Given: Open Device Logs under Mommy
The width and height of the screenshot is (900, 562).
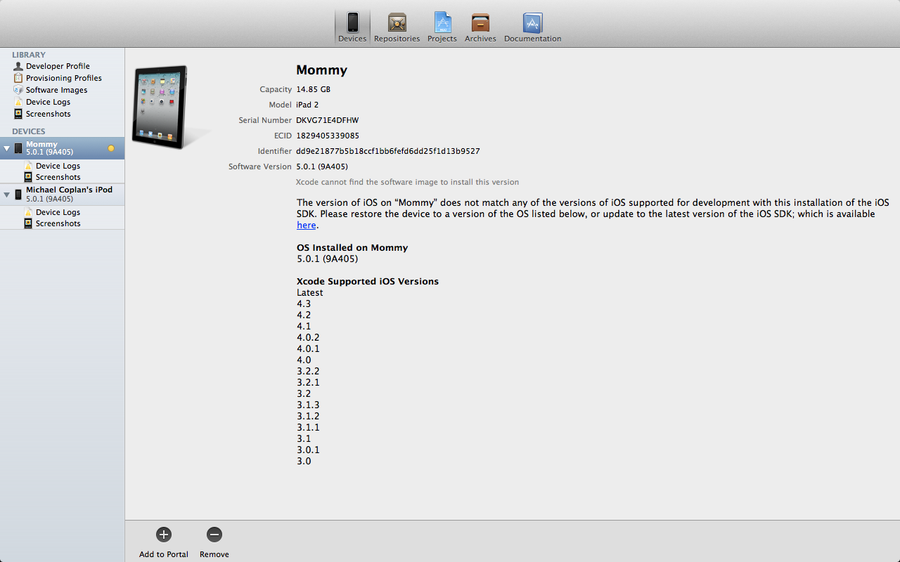Looking at the screenshot, I should click(x=58, y=166).
